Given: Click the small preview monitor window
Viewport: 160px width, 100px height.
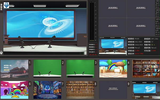Looking at the screenshot, I should (113, 46).
